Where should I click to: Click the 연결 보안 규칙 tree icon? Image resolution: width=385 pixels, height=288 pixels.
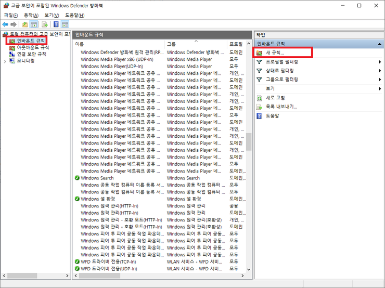point(12,54)
